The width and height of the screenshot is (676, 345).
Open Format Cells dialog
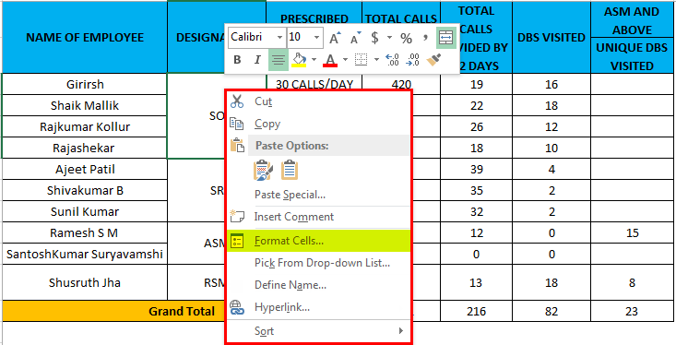click(318, 241)
